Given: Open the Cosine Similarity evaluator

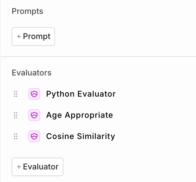Looking at the screenshot, I should 81,136.
